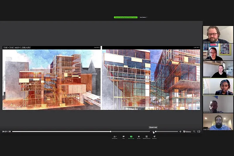Exit fullscreen using the arrows icon
Screen dimensions: 234x156
coord(199,131)
